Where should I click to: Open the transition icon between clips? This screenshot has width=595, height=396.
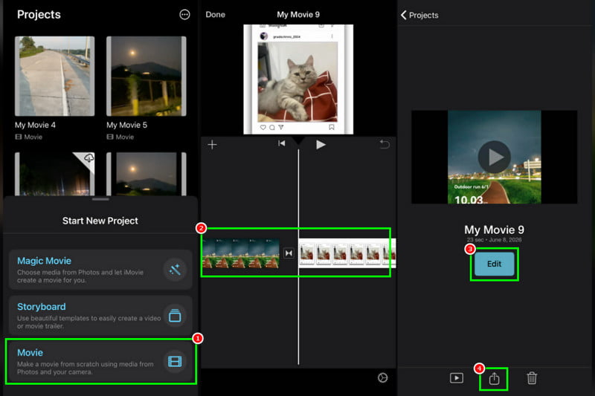pos(289,253)
